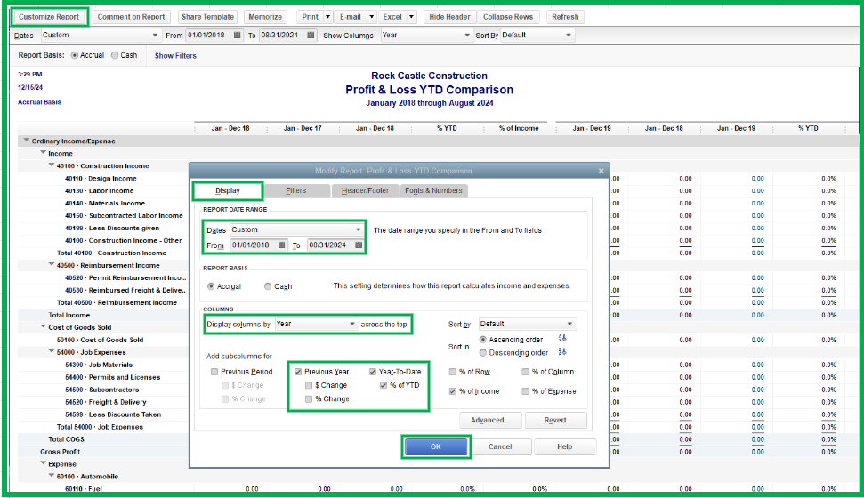Open the Excel dropdown arrow

point(412,17)
